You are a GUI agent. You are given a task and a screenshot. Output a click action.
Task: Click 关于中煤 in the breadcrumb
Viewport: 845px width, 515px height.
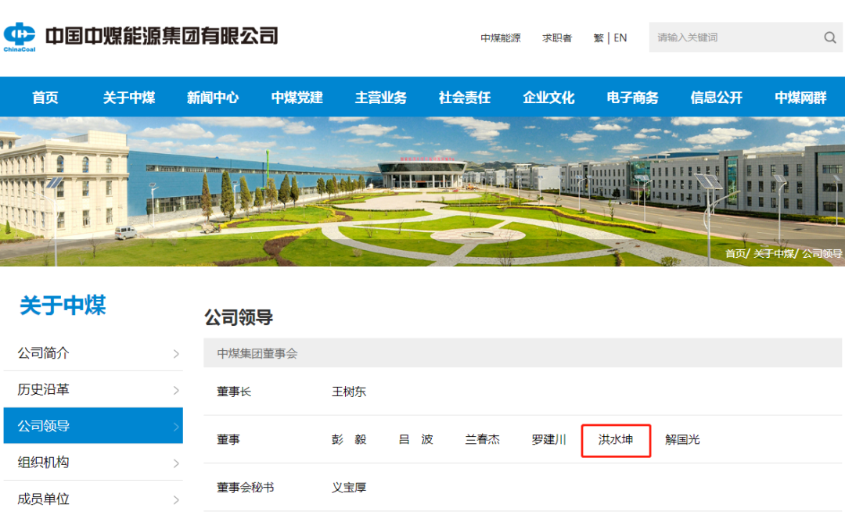[773, 253]
